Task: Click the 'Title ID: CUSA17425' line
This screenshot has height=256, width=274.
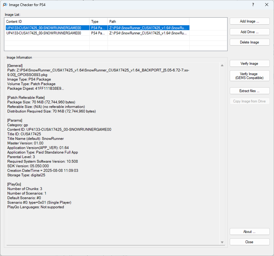Action: click(x=24, y=134)
